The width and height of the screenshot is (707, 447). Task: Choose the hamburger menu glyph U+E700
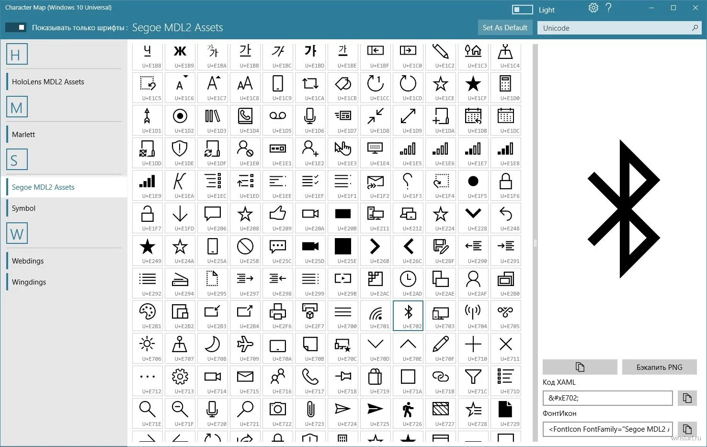pyautogui.click(x=343, y=316)
